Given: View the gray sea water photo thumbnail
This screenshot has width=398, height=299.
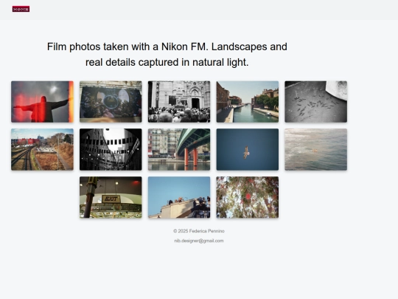Looking at the screenshot, I should click(x=316, y=149).
